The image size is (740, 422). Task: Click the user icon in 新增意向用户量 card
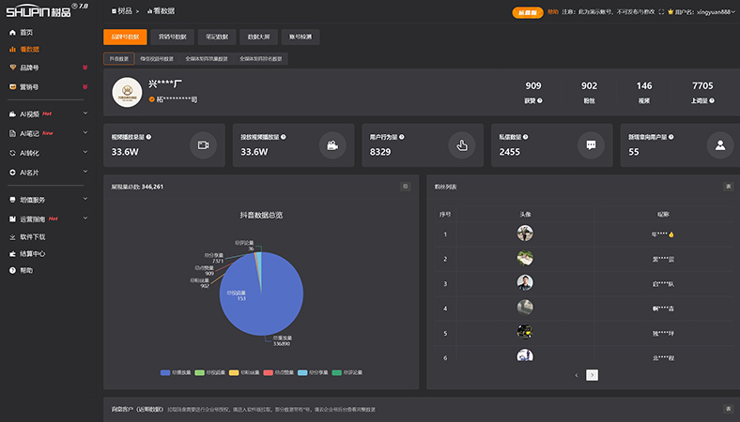pyautogui.click(x=719, y=145)
